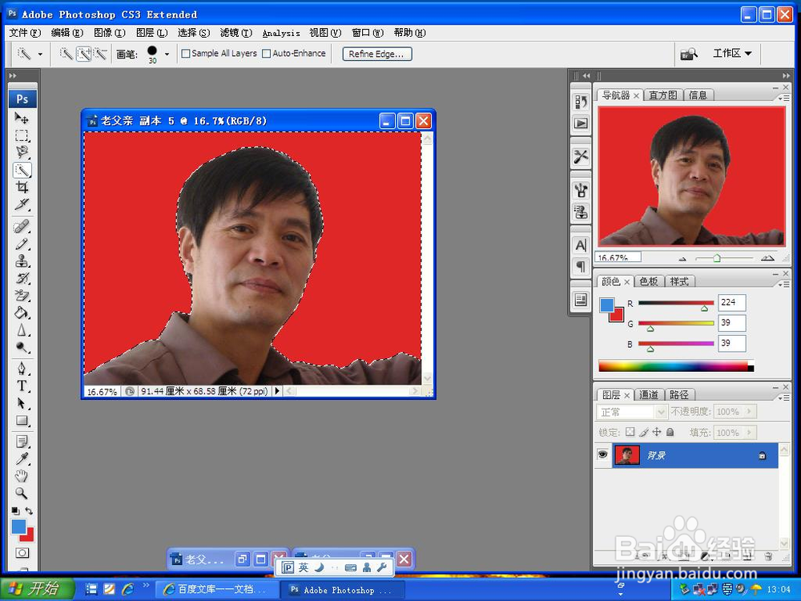
Task: Hide the 背景 layer visibility eye
Action: [602, 455]
